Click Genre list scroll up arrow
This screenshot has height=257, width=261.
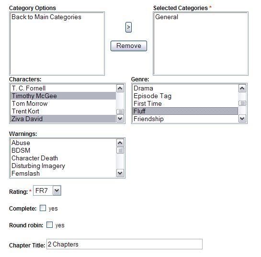click(242, 89)
